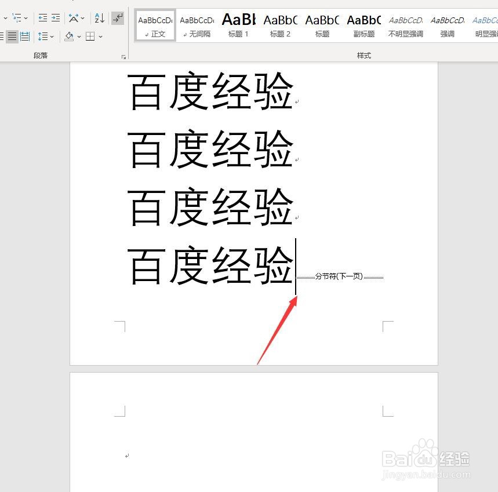
Task: Toggle distributed alignment button
Action: (x=25, y=37)
